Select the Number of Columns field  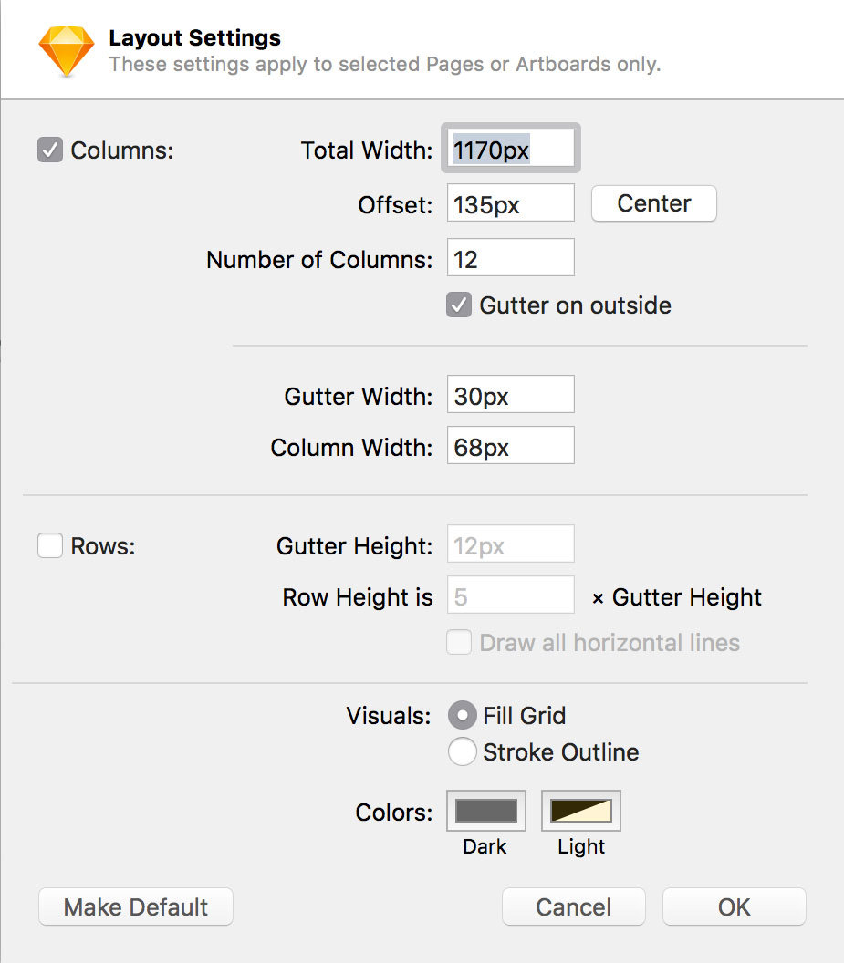[x=509, y=257]
